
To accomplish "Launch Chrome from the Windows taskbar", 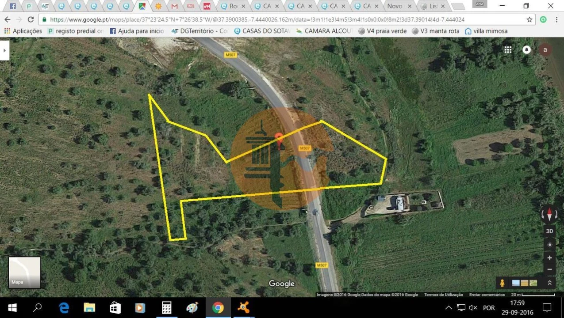I will [217, 307].
